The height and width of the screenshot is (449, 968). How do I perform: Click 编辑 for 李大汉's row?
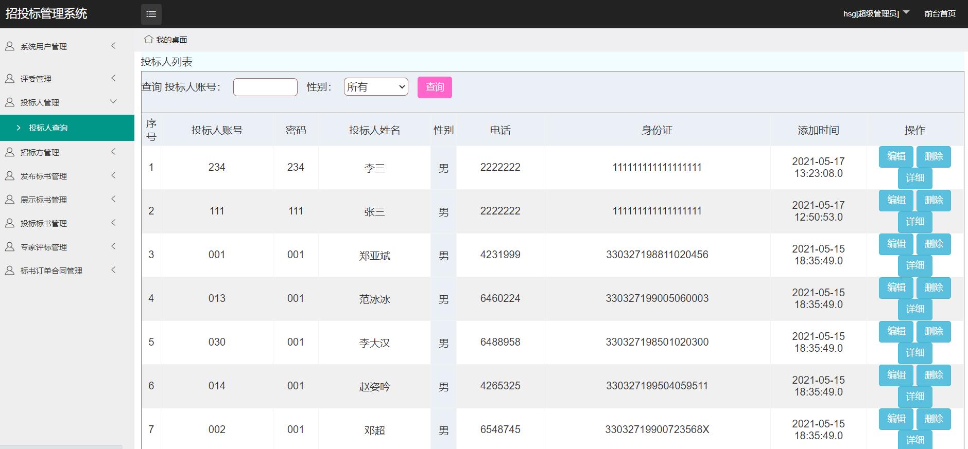[x=896, y=331]
